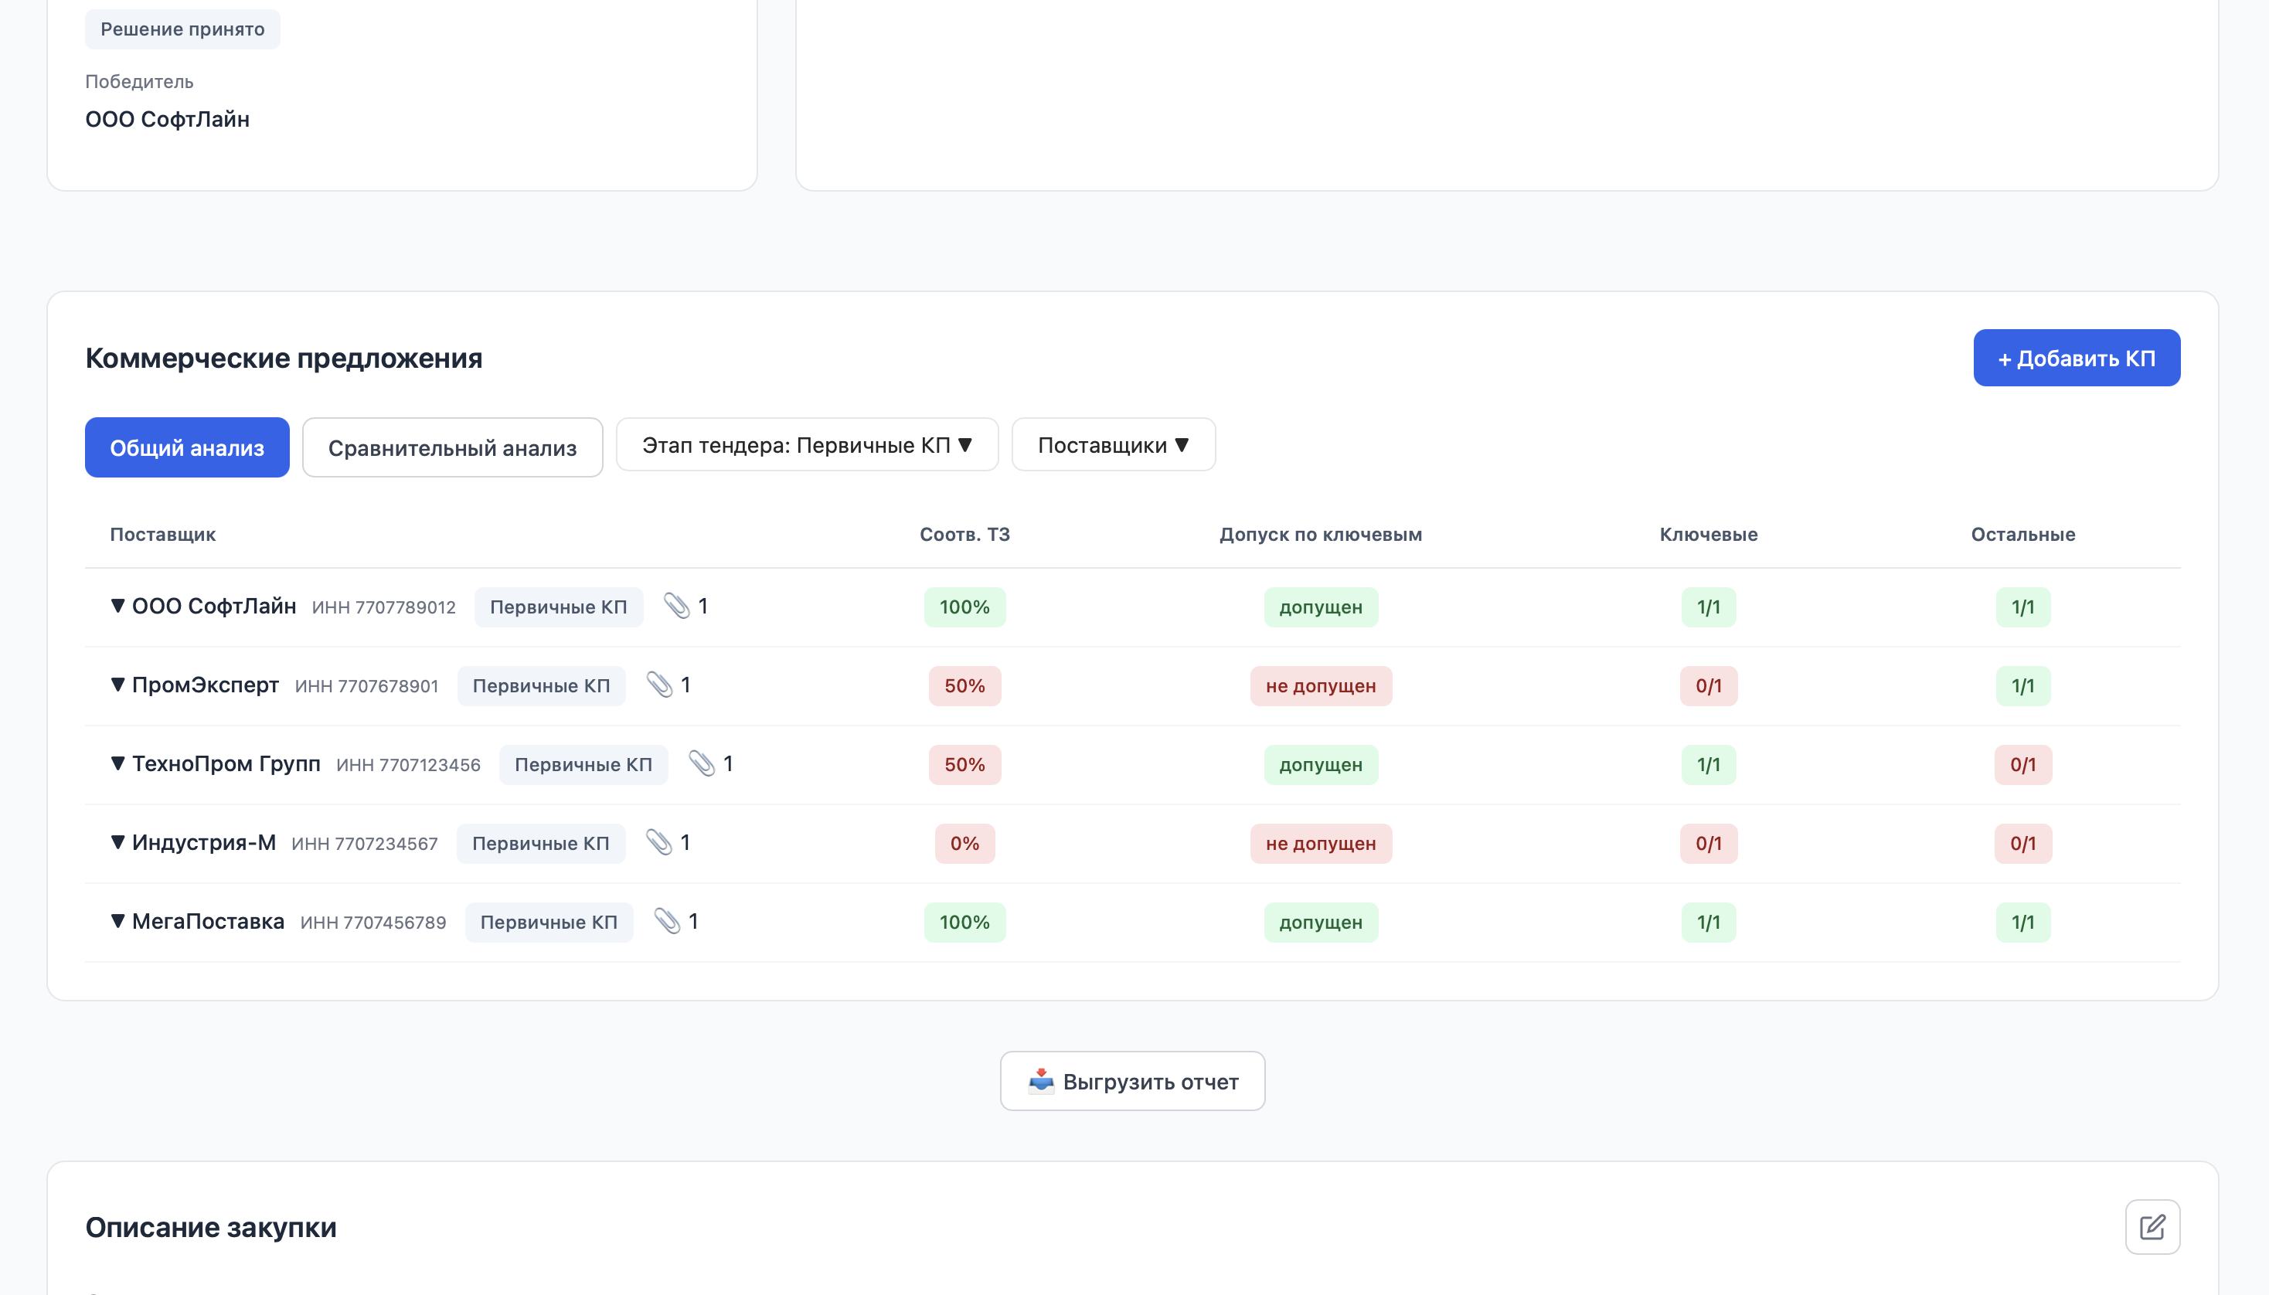Screen dimensions: 2269x1295
Task: Expand the ПромЭксперт row triangle
Action: [117, 685]
